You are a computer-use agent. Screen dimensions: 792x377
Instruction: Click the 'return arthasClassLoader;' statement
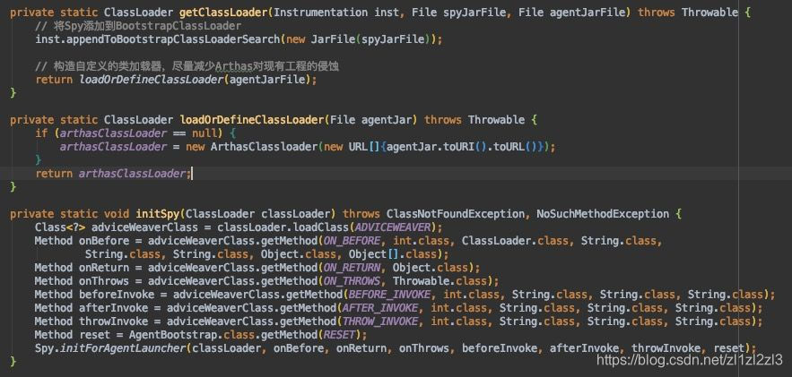click(113, 174)
